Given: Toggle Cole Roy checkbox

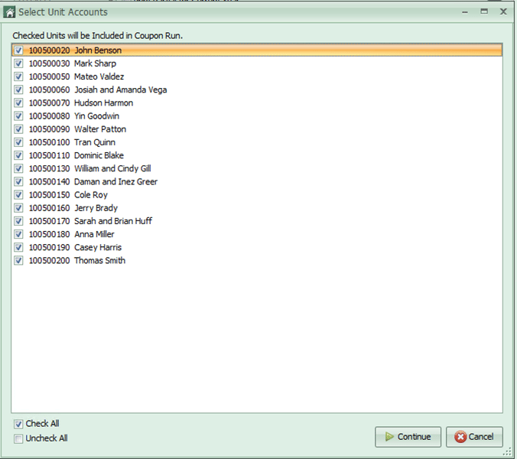Looking at the screenshot, I should point(18,195).
